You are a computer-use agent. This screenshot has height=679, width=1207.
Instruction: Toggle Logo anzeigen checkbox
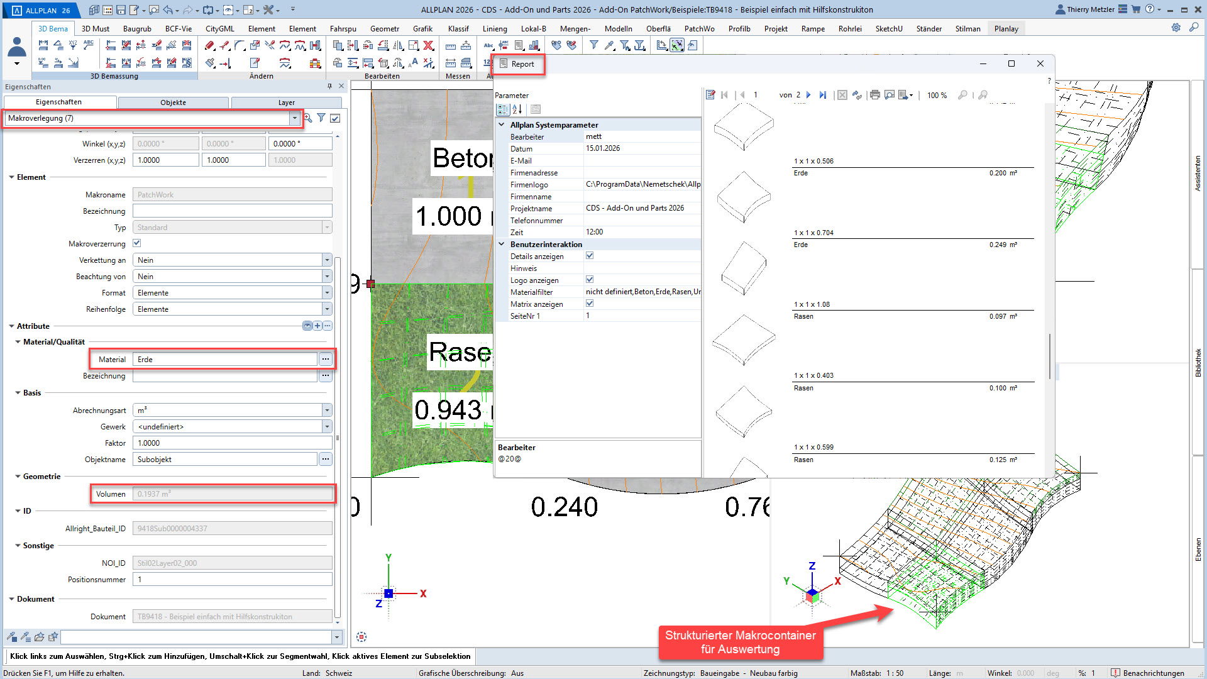tap(590, 280)
